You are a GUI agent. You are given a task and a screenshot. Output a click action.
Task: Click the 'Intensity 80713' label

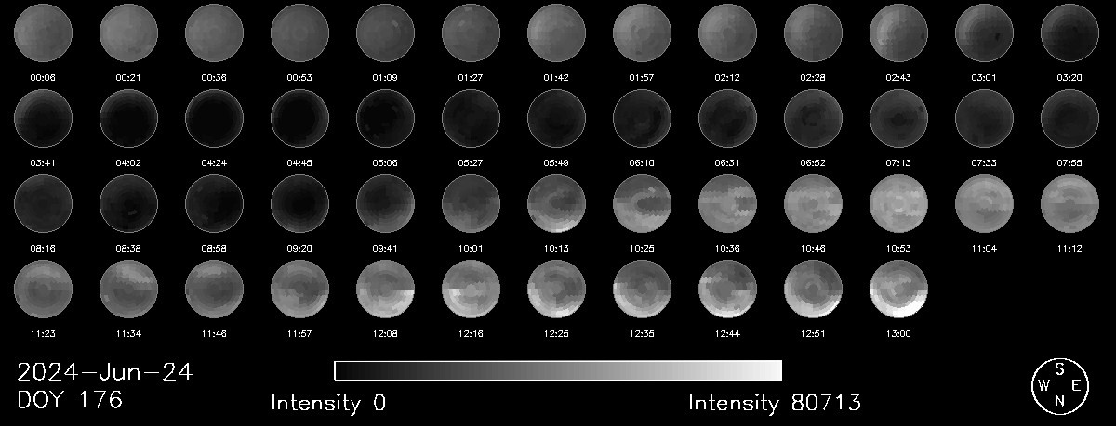tap(775, 403)
